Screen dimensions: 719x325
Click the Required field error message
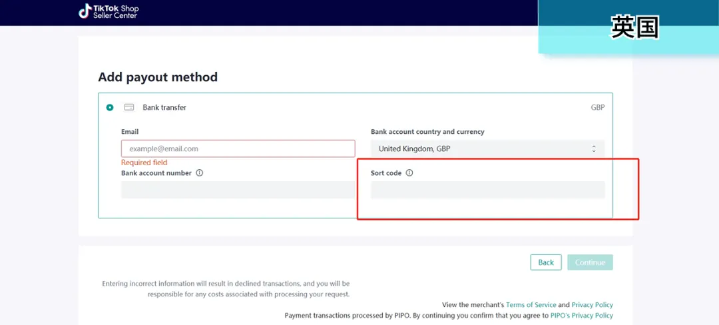(144, 162)
